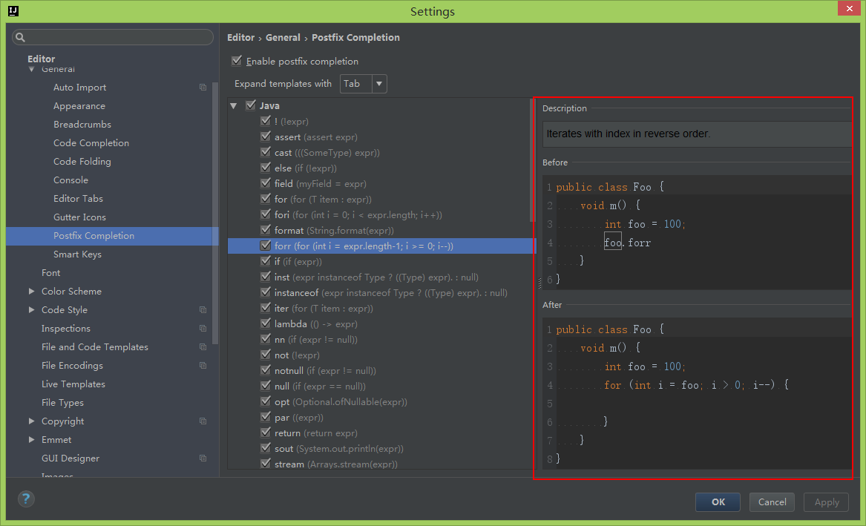The image size is (866, 526).
Task: Uncheck the opt template checkbox
Action: point(266,401)
